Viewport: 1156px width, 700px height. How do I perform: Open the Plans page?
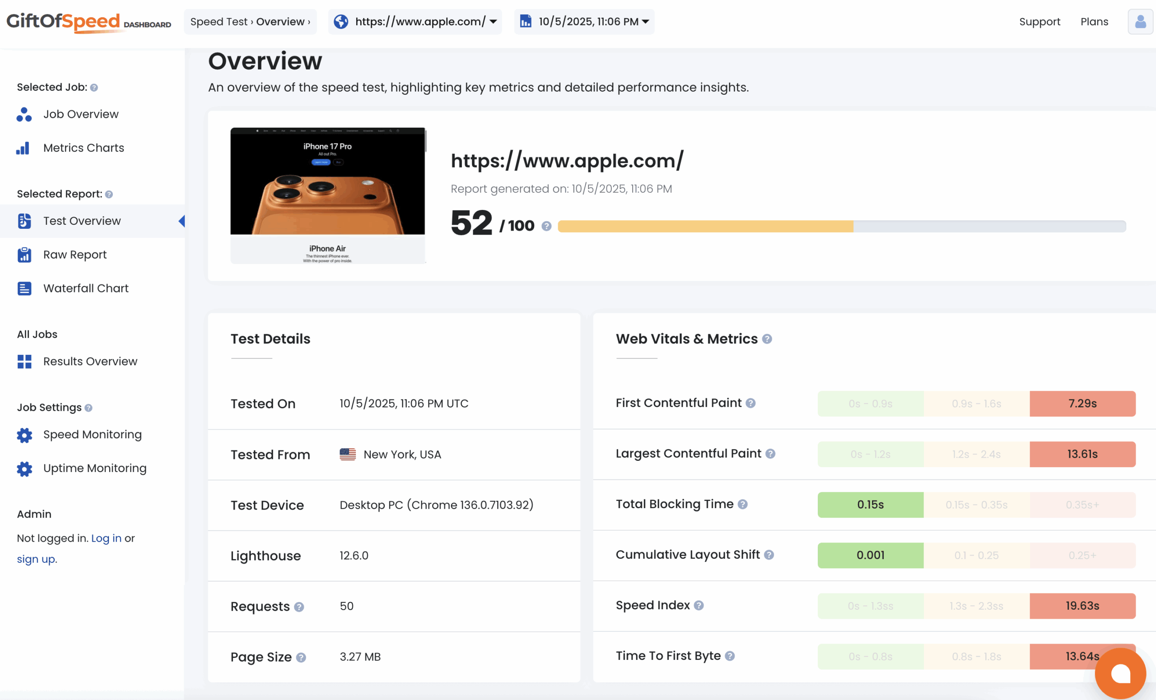[x=1094, y=22]
